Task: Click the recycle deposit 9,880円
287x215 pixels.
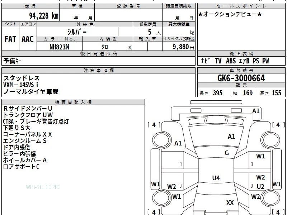Action: click(x=183, y=47)
